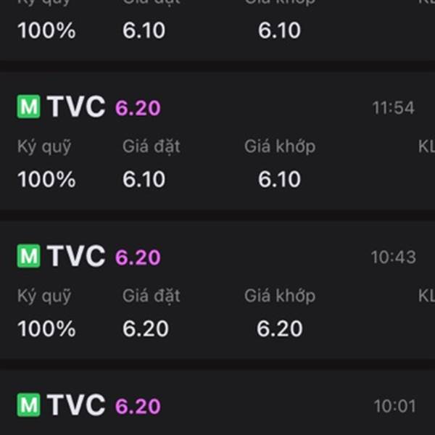435x435 pixels.
Task: Click Giá khớp value 6.20 at 10:43
Action: [x=279, y=328]
